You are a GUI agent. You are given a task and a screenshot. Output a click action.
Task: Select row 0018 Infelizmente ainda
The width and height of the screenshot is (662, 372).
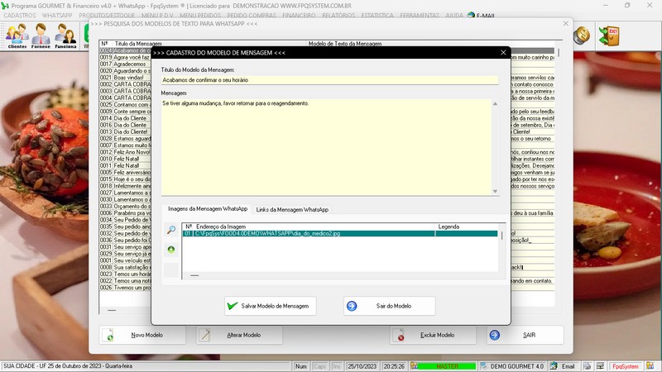(x=125, y=186)
